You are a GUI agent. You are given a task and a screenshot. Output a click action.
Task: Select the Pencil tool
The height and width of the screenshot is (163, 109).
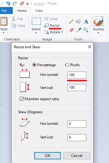click(x=71, y=22)
